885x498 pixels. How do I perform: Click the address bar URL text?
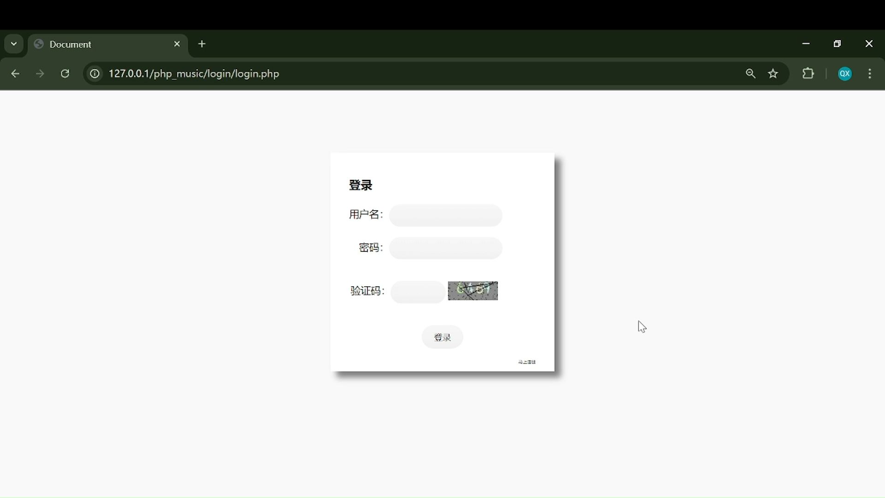click(x=194, y=74)
